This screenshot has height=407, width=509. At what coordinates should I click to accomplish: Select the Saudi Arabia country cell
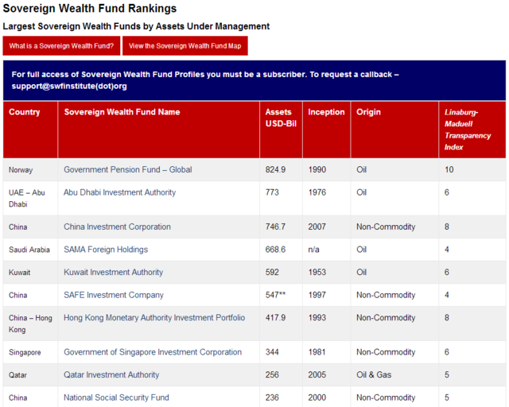(x=29, y=250)
